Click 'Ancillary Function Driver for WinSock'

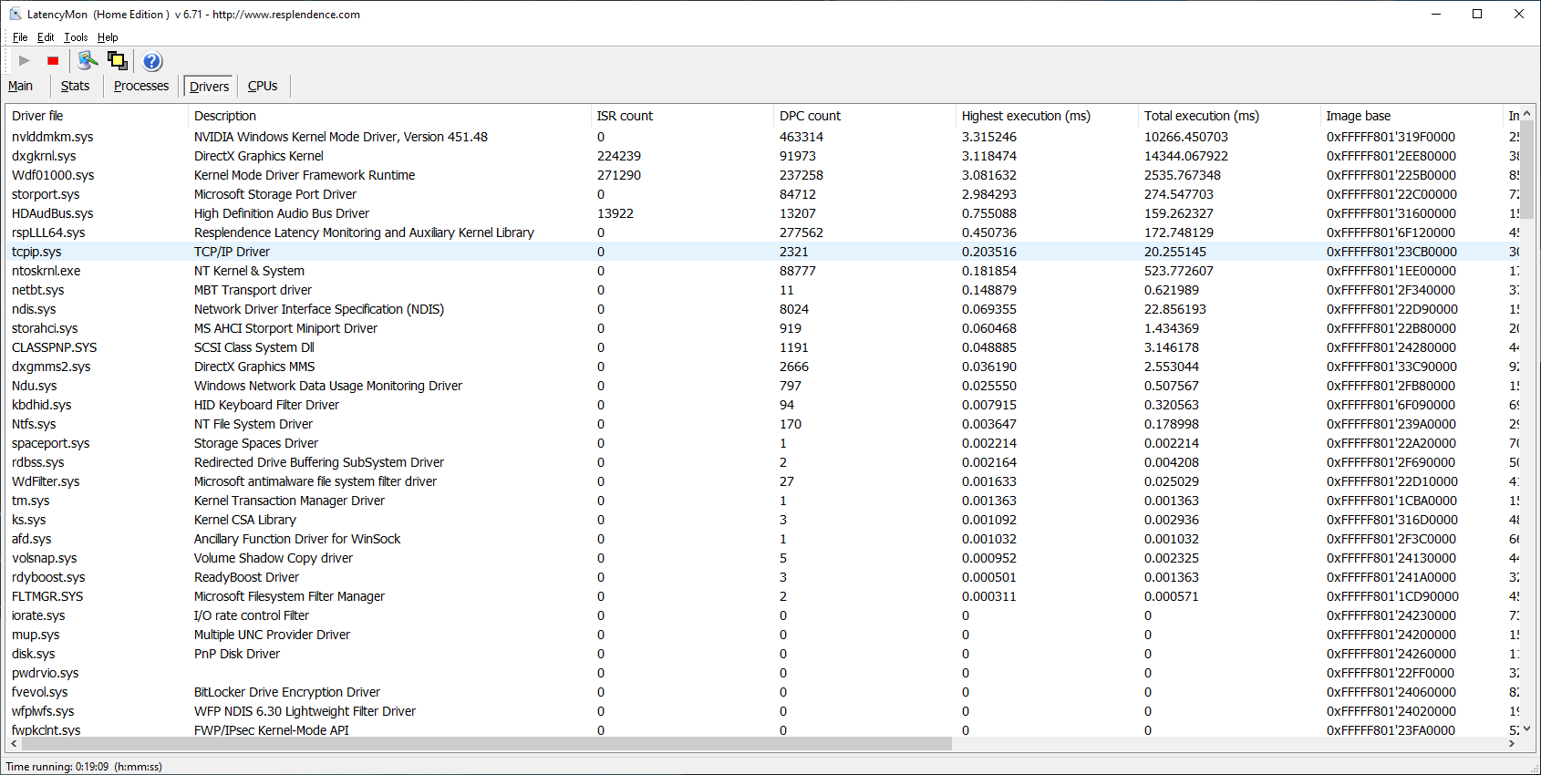point(297,539)
